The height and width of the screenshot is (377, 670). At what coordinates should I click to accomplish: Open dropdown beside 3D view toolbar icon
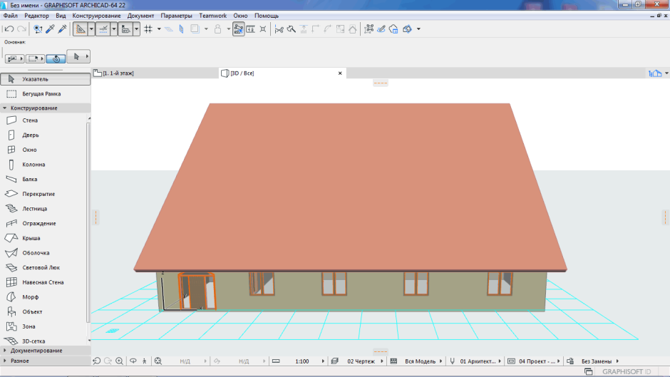419,29
